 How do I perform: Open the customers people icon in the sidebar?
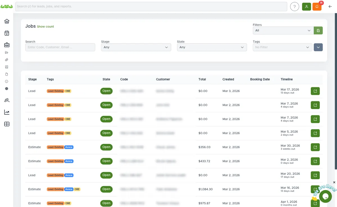6,100
